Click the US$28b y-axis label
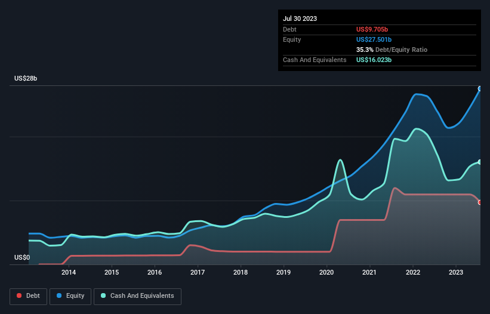This screenshot has height=314, width=490. coord(26,78)
